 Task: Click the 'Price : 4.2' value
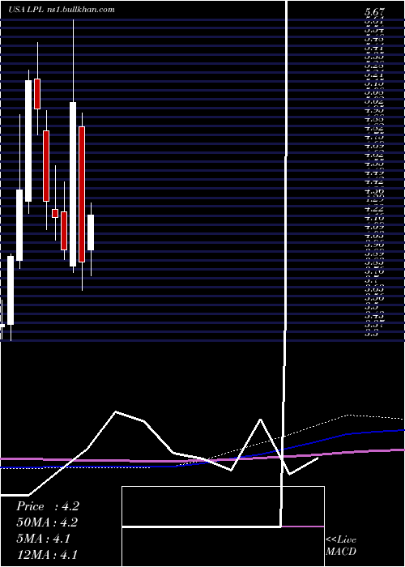coord(47,506)
